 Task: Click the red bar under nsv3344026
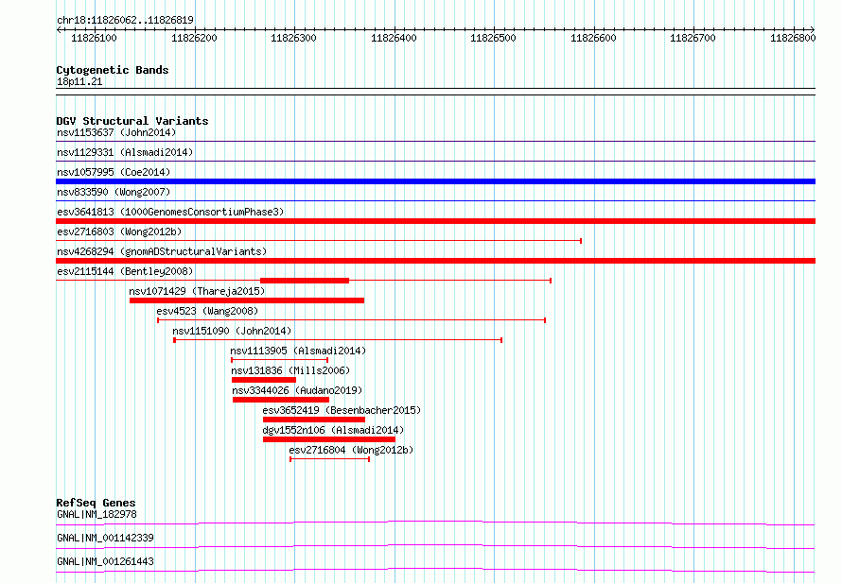point(281,400)
